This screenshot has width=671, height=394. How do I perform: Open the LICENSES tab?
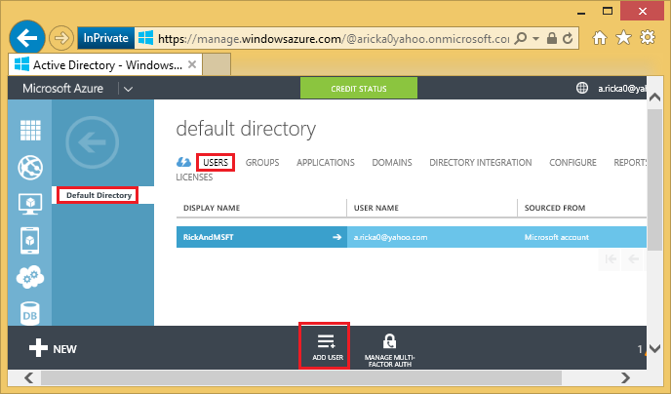pos(194,177)
